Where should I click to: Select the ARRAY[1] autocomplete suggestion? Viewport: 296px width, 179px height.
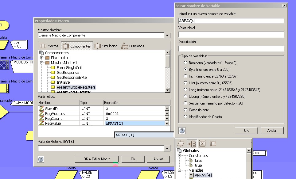[x=144, y=135]
